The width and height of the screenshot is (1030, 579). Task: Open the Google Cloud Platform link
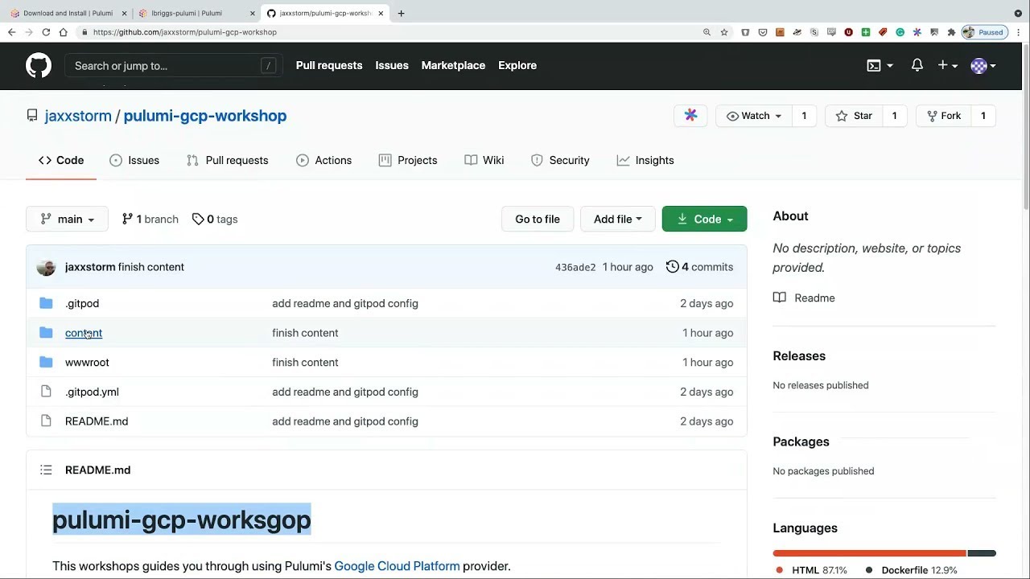coord(397,566)
